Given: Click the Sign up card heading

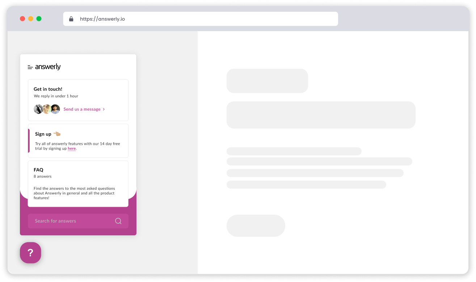Looking at the screenshot, I should 43,134.
